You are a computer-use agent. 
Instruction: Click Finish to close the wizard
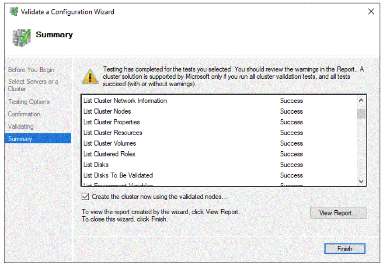pos(345,249)
